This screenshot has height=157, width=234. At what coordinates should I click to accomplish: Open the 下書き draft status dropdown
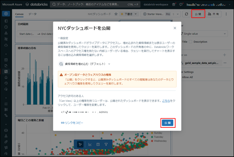coord(129,14)
